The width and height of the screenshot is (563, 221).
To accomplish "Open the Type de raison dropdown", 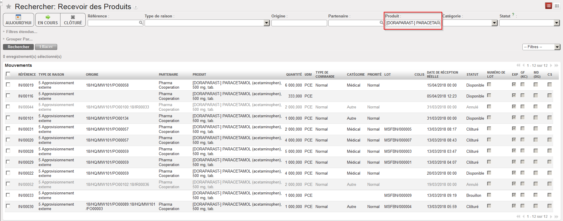I will click(x=266, y=23).
